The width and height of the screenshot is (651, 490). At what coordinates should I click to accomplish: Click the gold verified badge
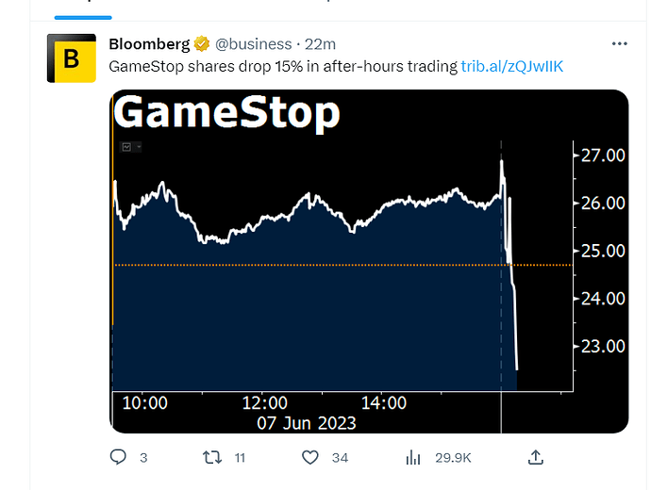pos(202,43)
